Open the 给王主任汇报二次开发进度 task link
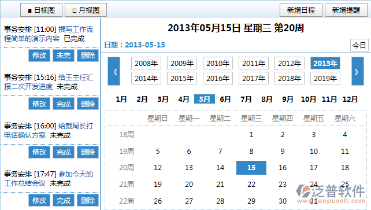Image resolution: width=371 pixels, height=210 pixels. (x=49, y=82)
